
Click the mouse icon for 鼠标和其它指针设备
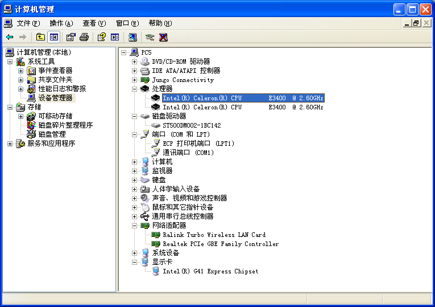click(x=145, y=207)
